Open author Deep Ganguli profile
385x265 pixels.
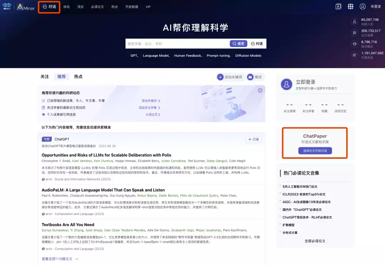pos(217,161)
